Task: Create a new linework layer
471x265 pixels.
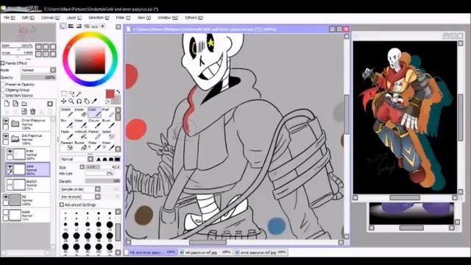Action: click(15, 104)
